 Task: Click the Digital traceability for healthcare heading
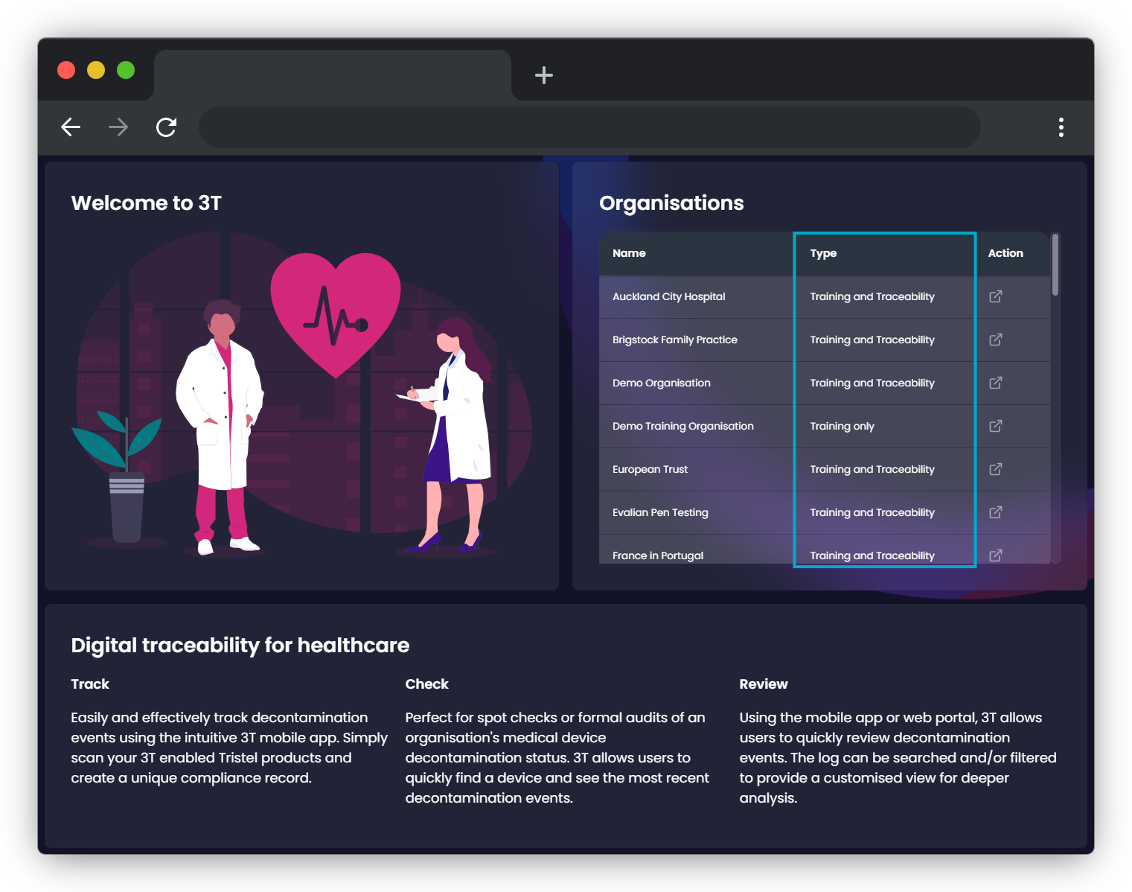(x=240, y=646)
